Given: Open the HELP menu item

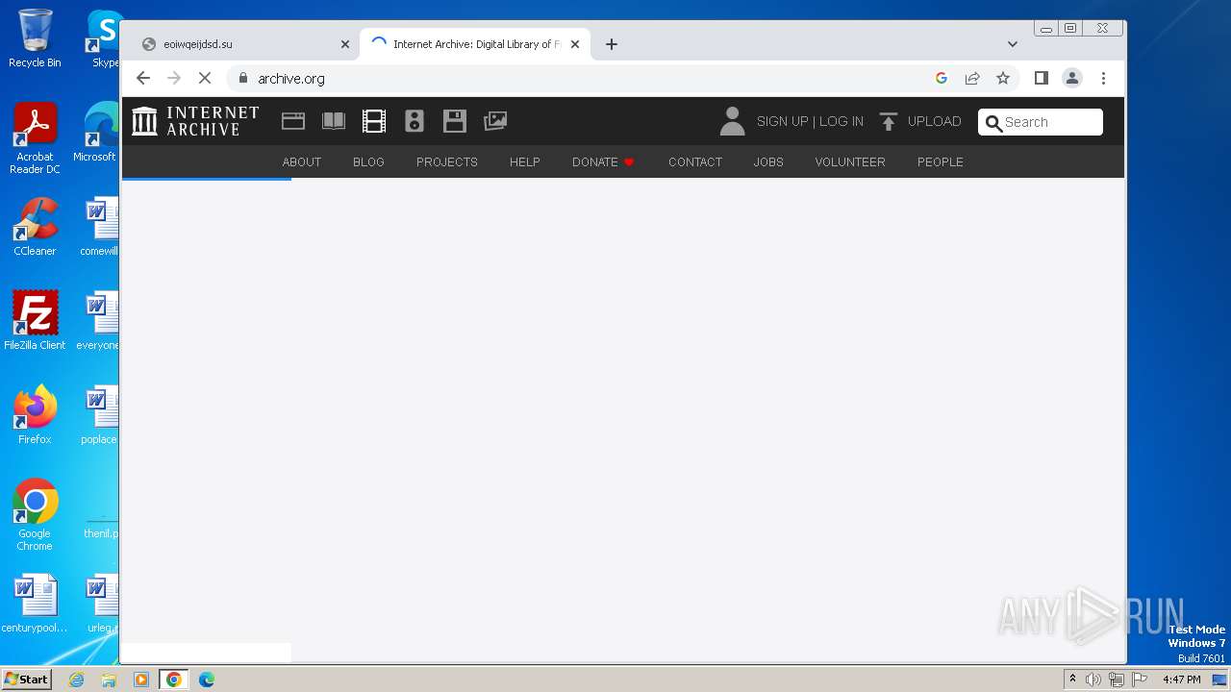Looking at the screenshot, I should 525,162.
